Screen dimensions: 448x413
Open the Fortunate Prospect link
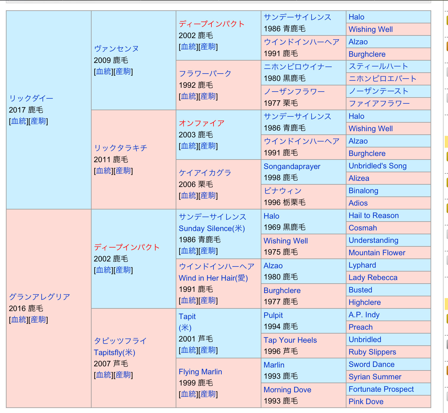coord(381,389)
